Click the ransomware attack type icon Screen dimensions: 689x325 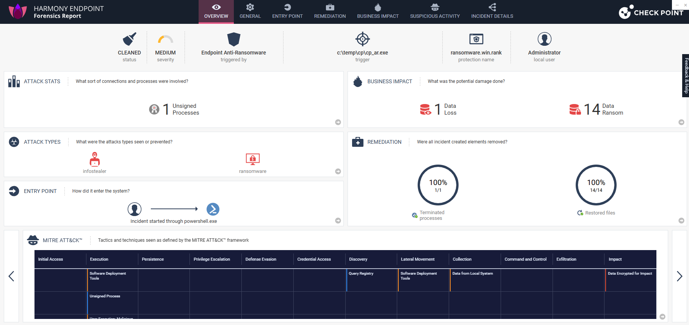coord(253,159)
